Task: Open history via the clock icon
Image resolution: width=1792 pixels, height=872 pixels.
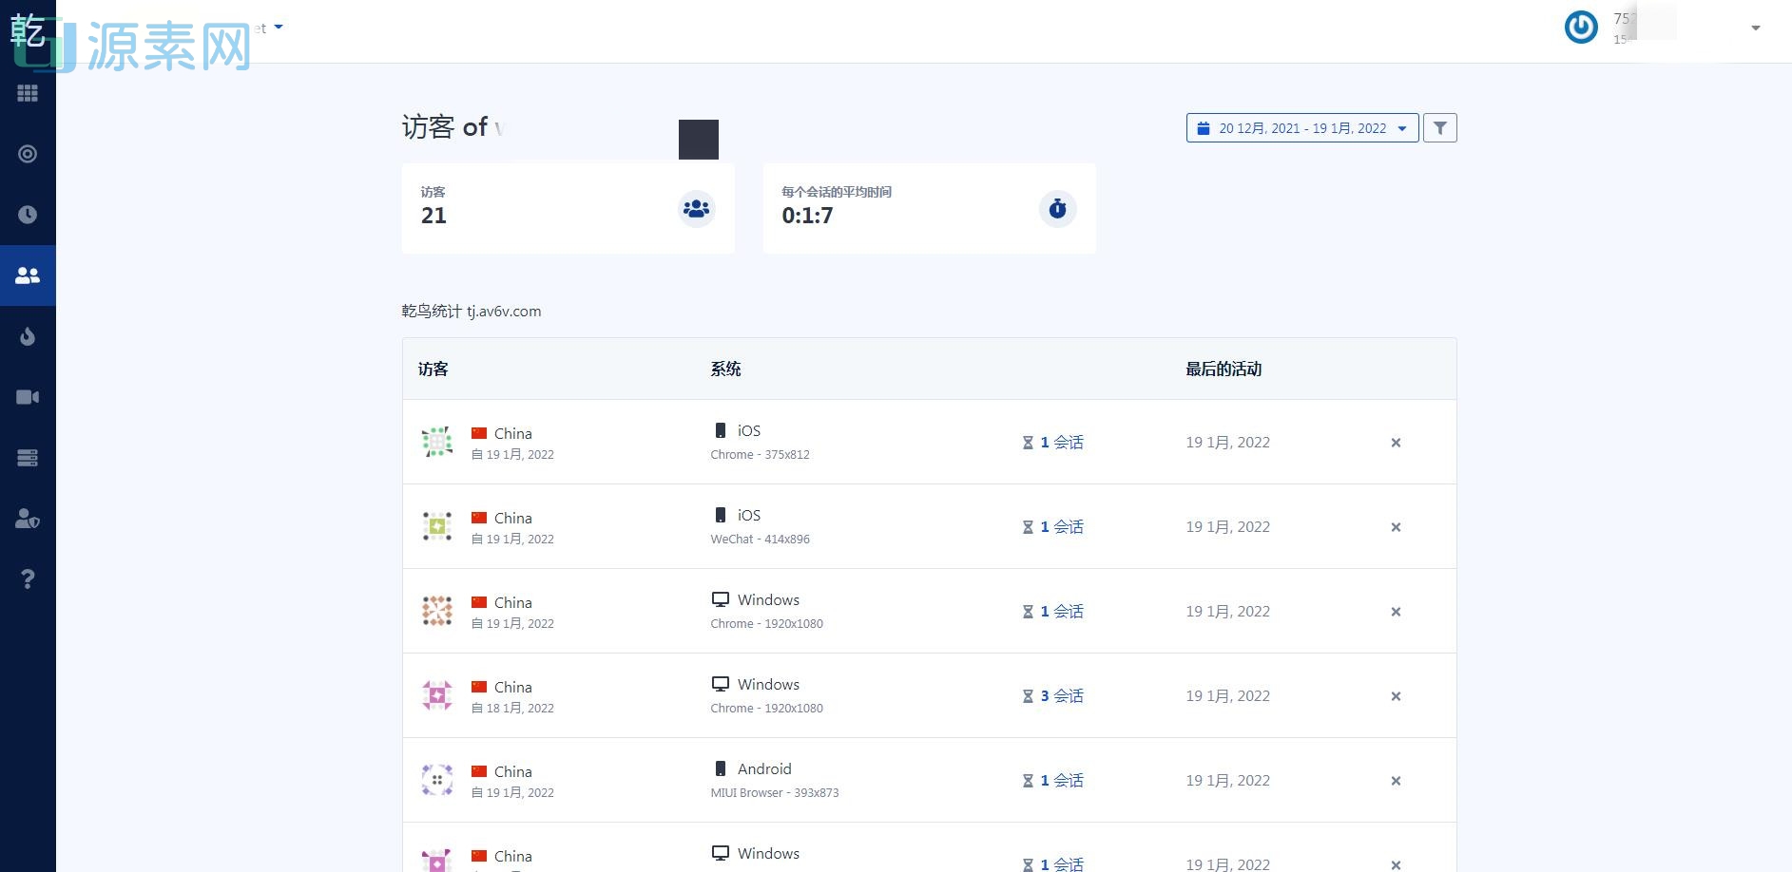Action: pos(28,214)
